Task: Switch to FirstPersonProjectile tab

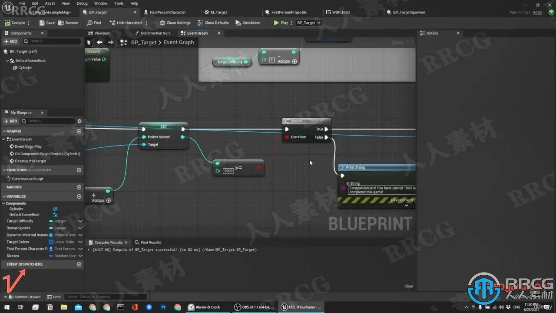Action: point(289,12)
